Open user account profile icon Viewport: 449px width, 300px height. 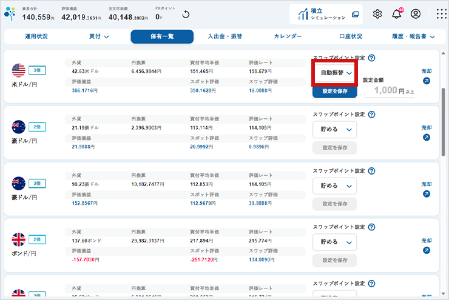[416, 14]
